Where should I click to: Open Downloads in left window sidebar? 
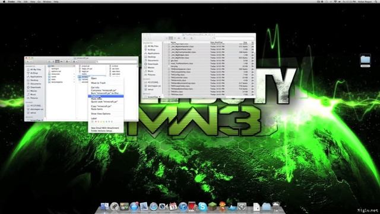coord(36,87)
